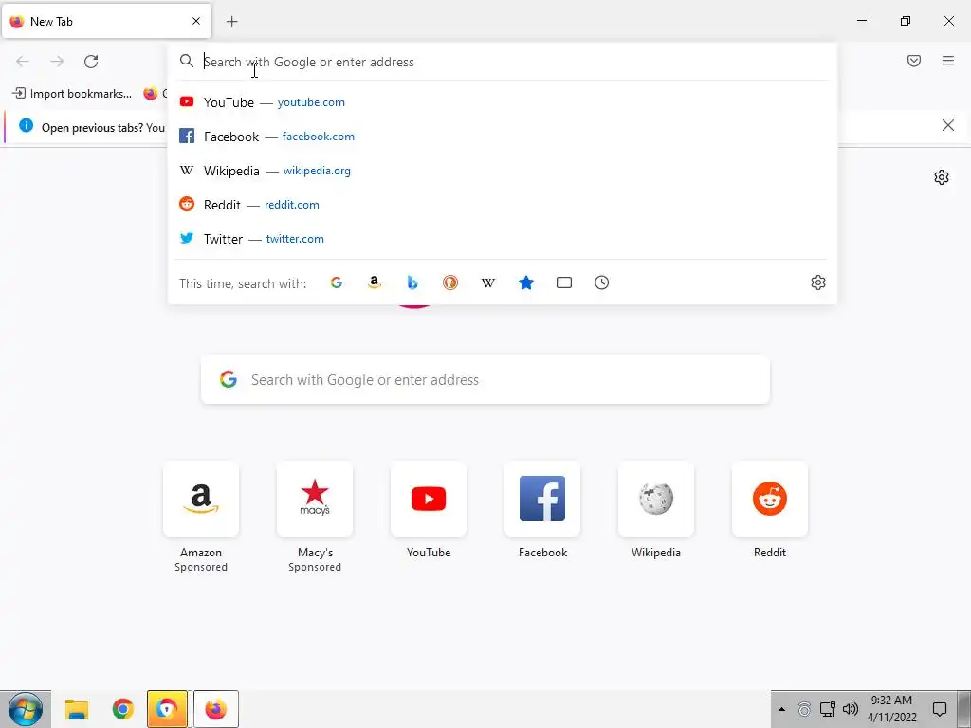This screenshot has height=728, width=971.
Task: Click Firefox icon in taskbar
Action: [215, 709]
